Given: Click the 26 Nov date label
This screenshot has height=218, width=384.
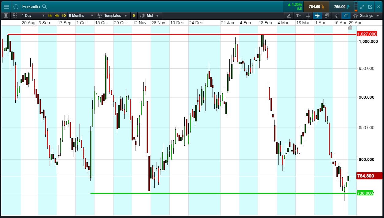Looking at the screenshot, I should point(158,23).
